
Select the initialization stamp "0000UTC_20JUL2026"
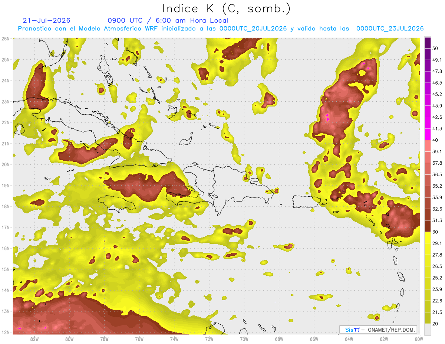pos(253,29)
